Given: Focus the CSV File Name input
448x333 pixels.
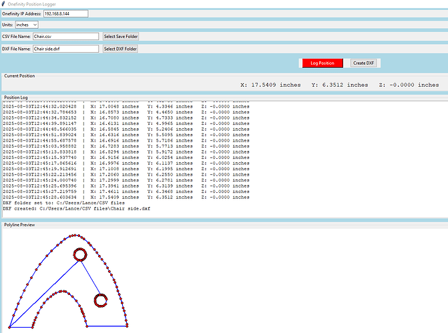Looking at the screenshot, I should pyautogui.click(x=65, y=36).
